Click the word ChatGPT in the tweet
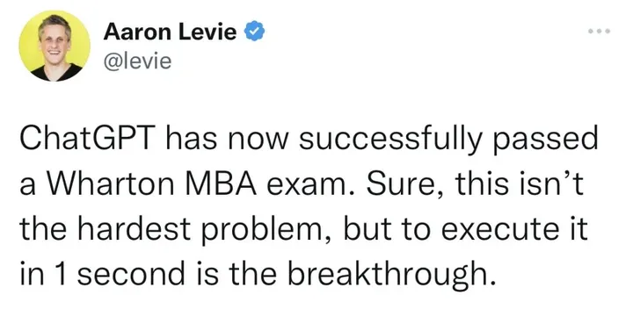The image size is (633, 317). coord(87,140)
